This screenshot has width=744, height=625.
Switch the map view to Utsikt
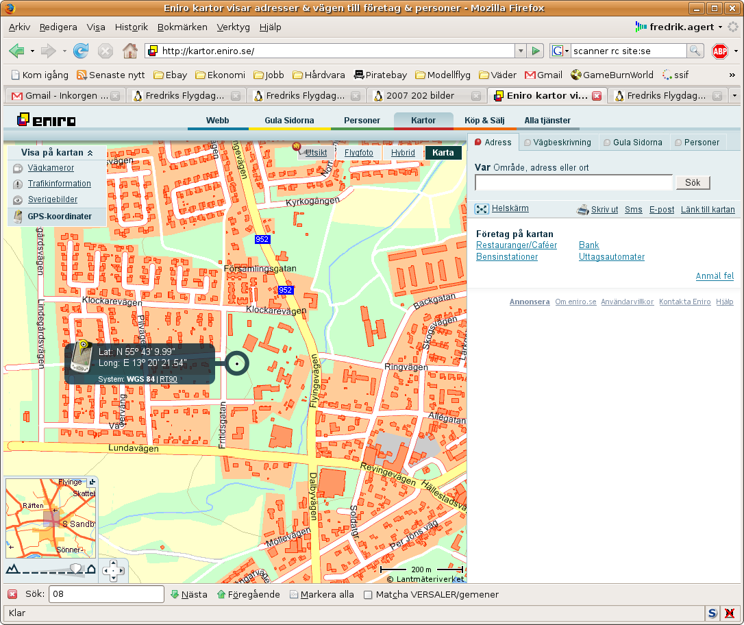[x=316, y=153]
